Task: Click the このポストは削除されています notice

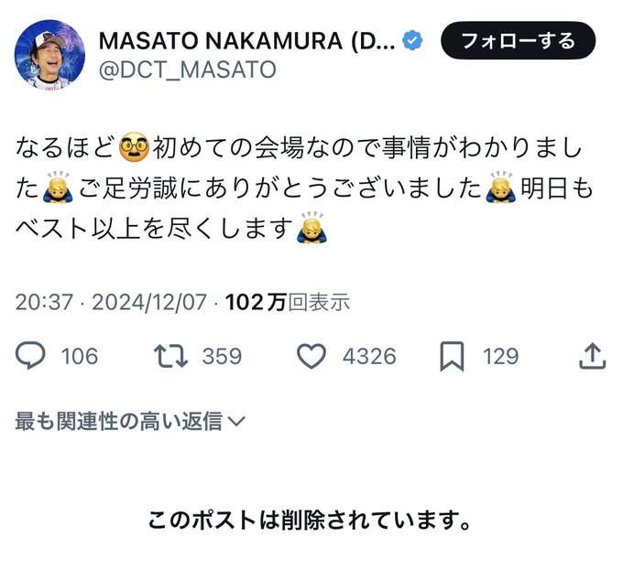Action: [310, 521]
